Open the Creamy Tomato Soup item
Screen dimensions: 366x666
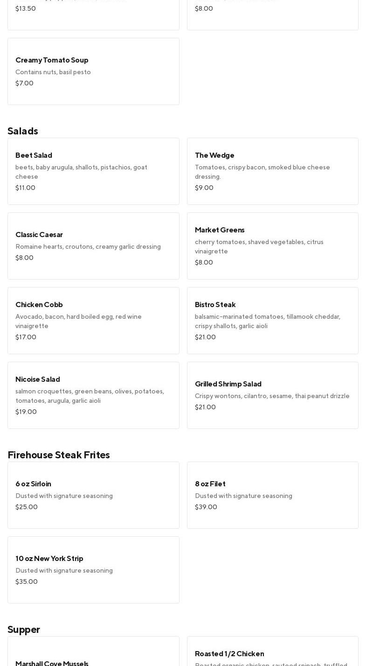(93, 71)
